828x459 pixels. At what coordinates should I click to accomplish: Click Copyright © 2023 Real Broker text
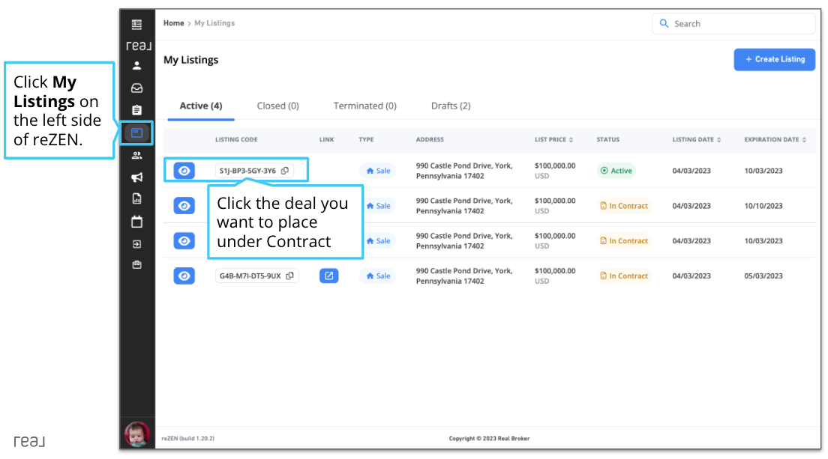[489, 439]
